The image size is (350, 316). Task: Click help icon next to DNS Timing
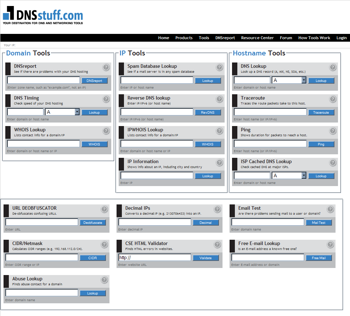tap(106, 99)
